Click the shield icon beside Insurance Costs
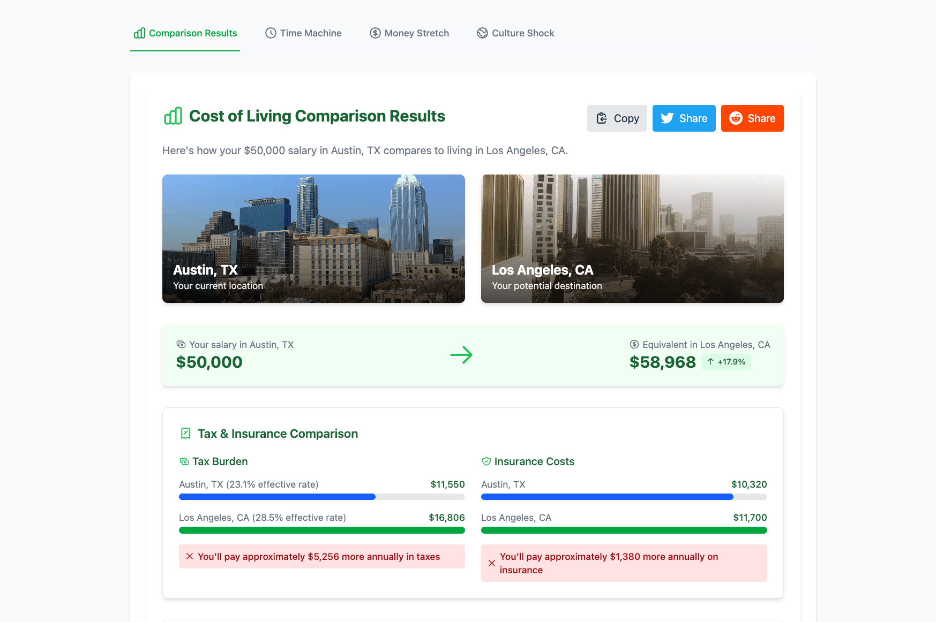 pos(486,461)
